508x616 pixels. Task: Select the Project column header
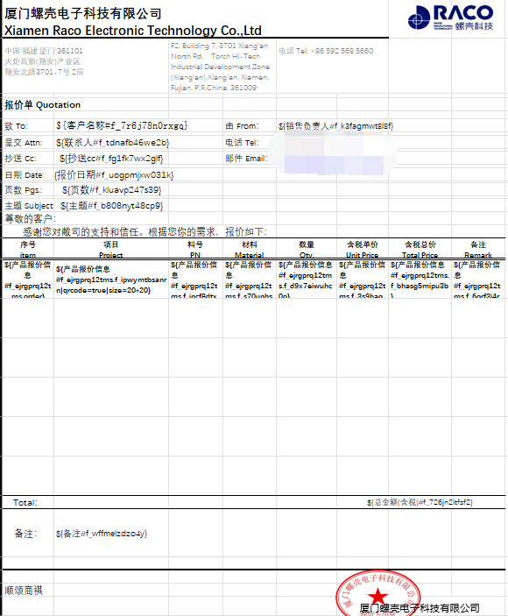point(111,249)
